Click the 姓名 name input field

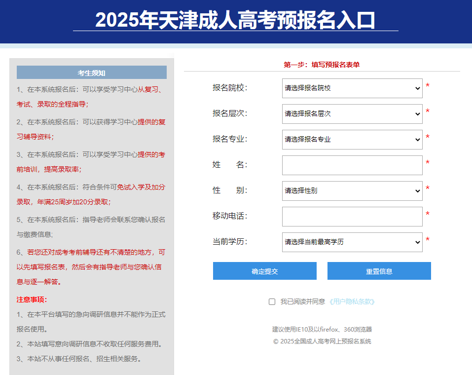[352, 165]
